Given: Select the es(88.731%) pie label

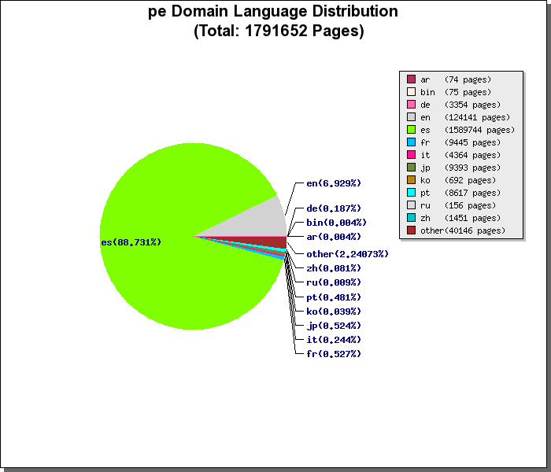Looking at the screenshot, I should pos(131,242).
